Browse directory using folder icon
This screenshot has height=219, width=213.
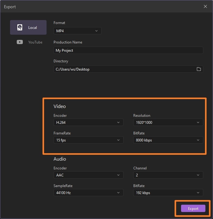(x=199, y=69)
